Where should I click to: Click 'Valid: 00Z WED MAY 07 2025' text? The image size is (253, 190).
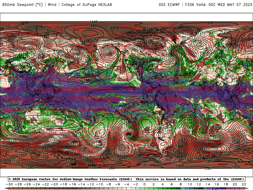coord(224,4)
